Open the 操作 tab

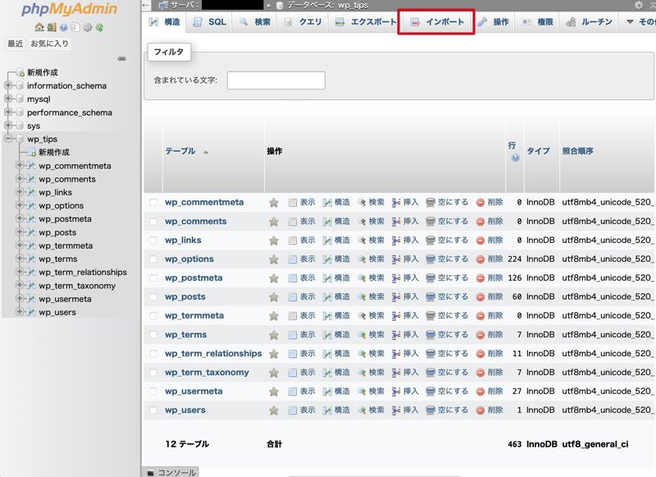494,22
